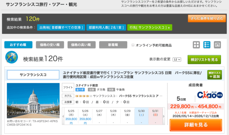
Task: Add tour to 検討リスト
Action: tap(214, 75)
